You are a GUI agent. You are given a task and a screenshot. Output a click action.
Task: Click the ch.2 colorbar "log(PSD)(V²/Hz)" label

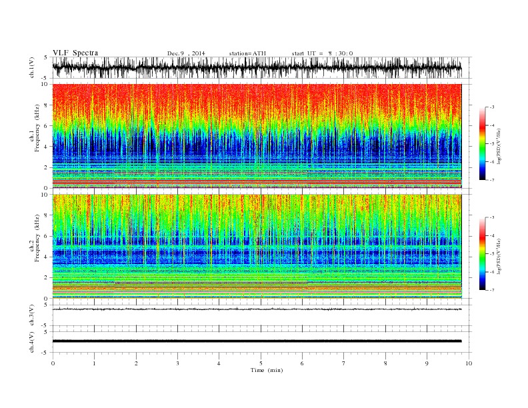tap(499, 256)
